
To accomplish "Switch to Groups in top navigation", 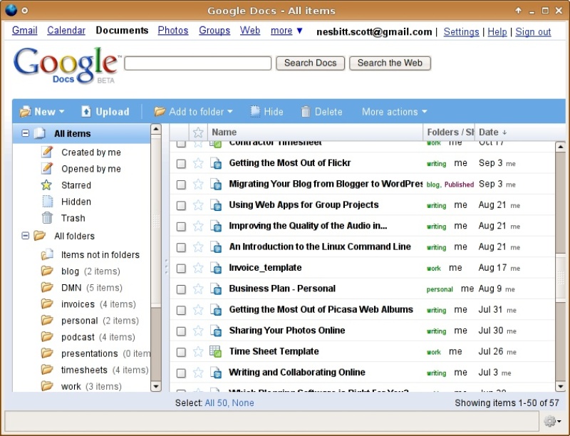I will tap(214, 31).
